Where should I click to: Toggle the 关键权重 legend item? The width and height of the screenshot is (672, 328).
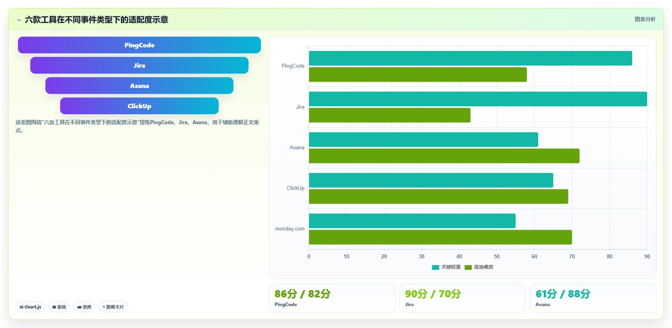pyautogui.click(x=446, y=267)
